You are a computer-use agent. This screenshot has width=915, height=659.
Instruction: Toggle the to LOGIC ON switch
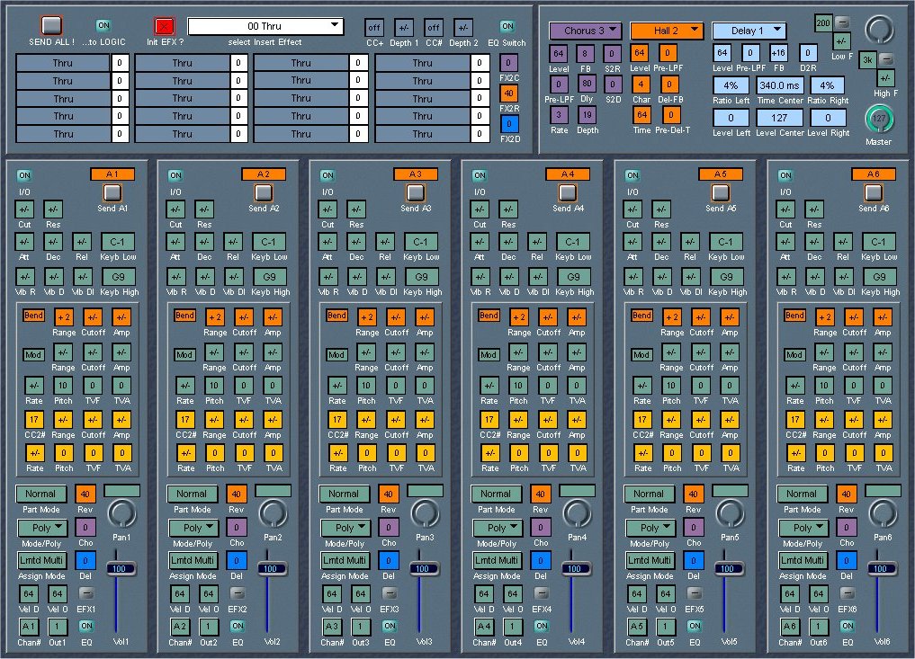coord(103,25)
